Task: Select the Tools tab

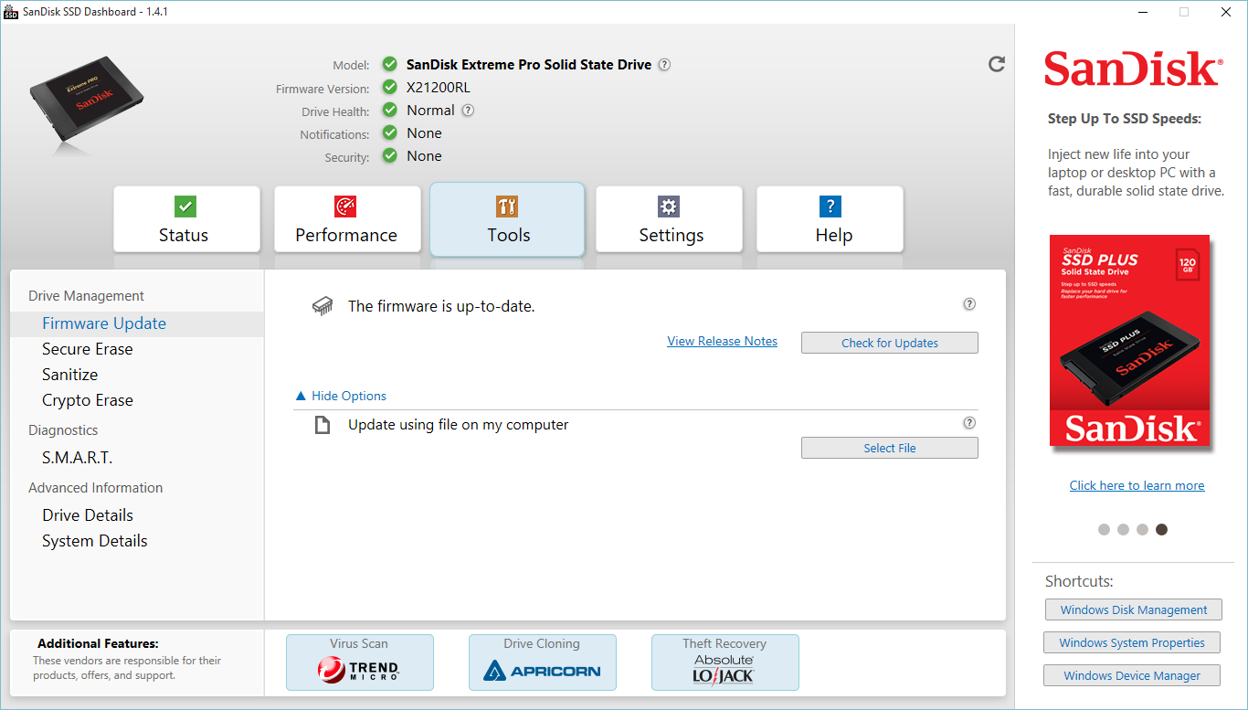Action: 507,219
